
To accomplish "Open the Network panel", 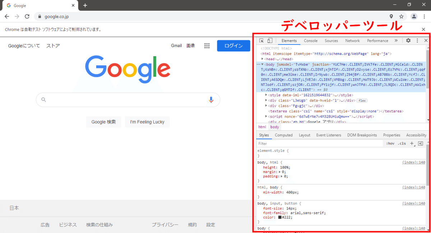I will (352, 40).
